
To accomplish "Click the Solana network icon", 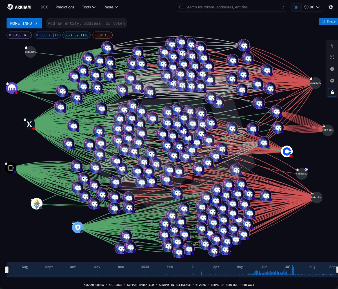I will coord(296,7).
